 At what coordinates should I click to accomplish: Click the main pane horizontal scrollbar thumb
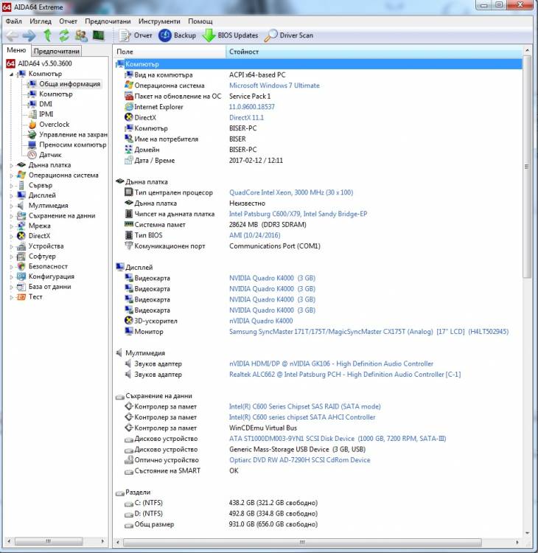(x=302, y=542)
